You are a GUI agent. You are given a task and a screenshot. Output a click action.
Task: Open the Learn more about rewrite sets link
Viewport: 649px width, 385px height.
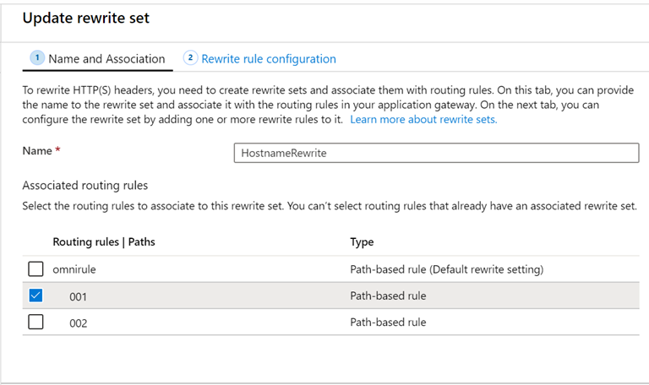[x=423, y=120]
